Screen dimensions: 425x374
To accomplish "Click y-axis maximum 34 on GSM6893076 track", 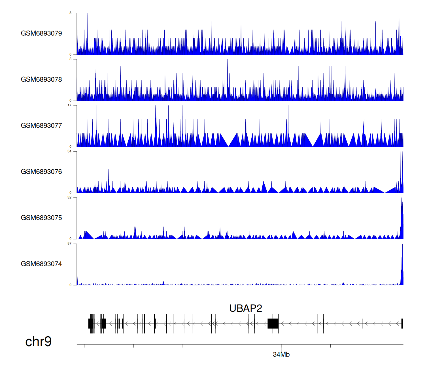I will pos(69,151).
